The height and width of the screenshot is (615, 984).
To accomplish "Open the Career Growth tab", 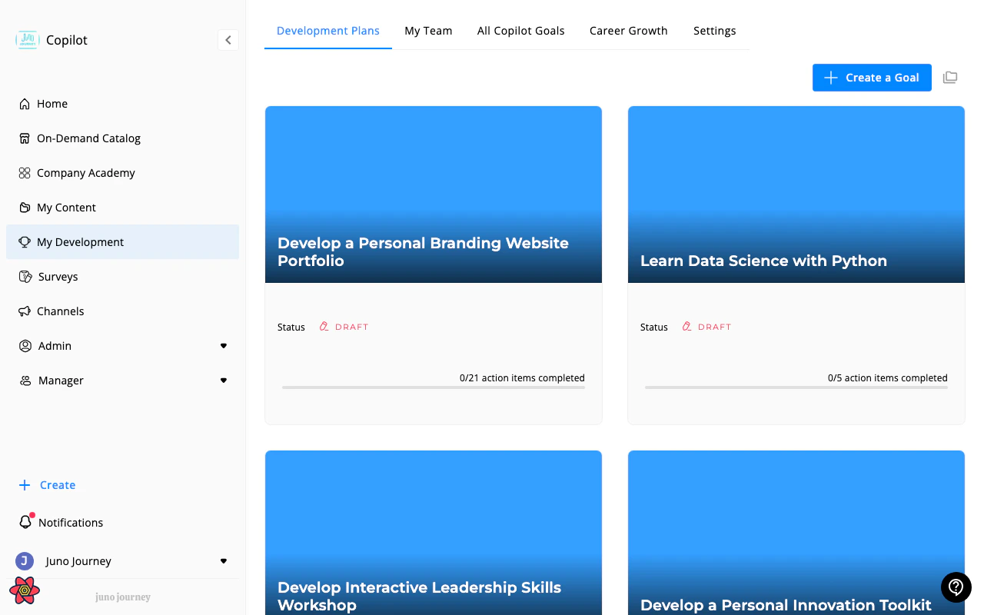I will (x=629, y=31).
